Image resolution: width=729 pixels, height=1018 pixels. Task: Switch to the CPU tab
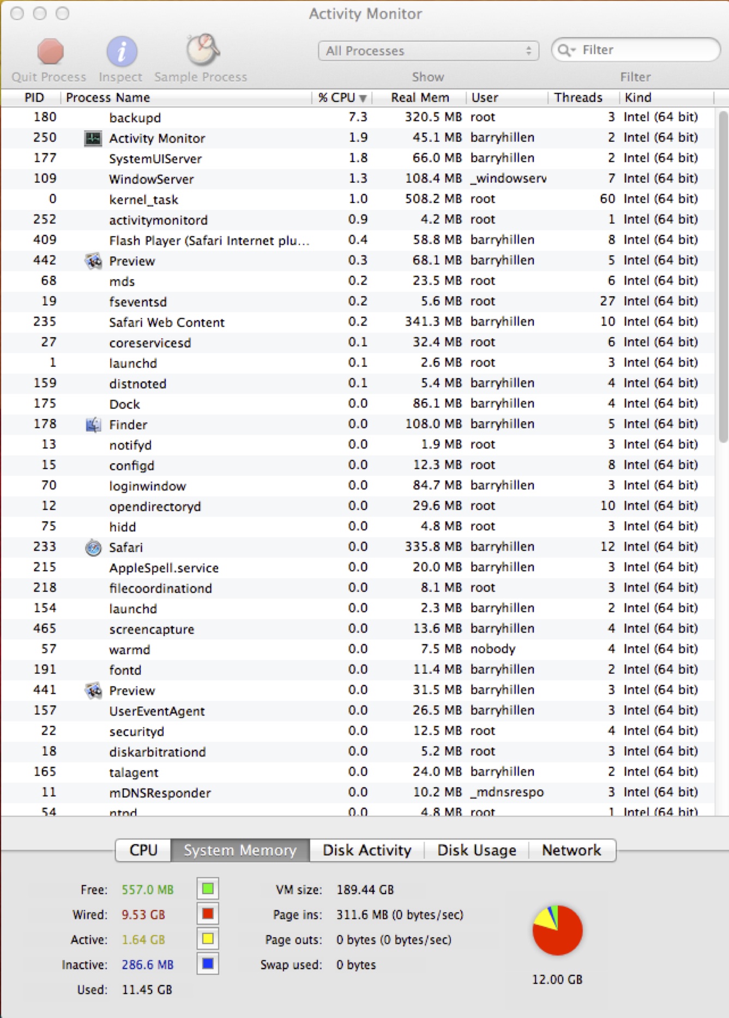[143, 850]
